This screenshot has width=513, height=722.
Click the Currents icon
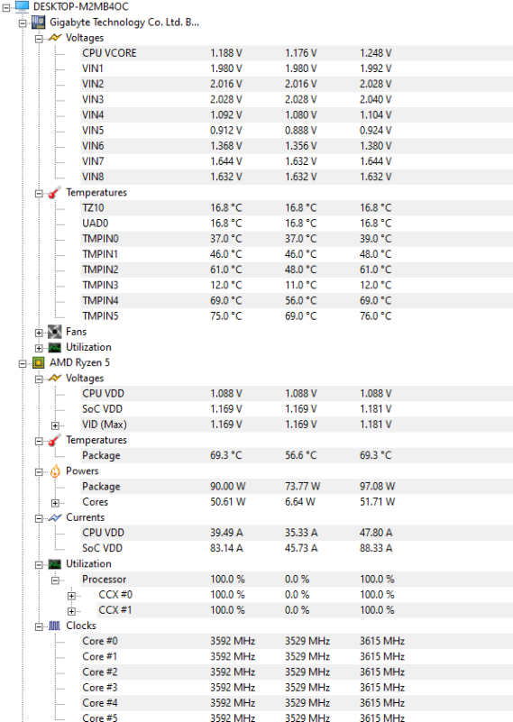click(54, 517)
